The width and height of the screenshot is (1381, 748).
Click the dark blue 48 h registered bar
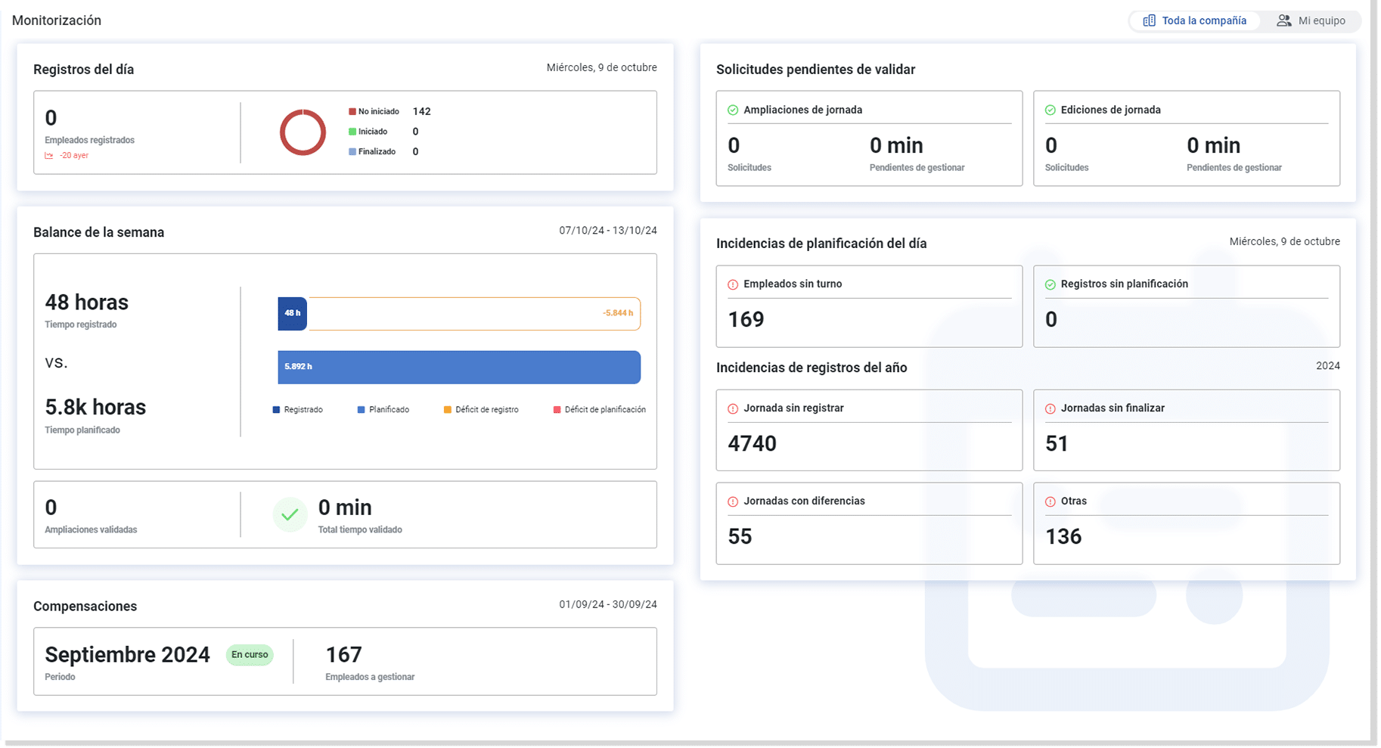pos(292,313)
